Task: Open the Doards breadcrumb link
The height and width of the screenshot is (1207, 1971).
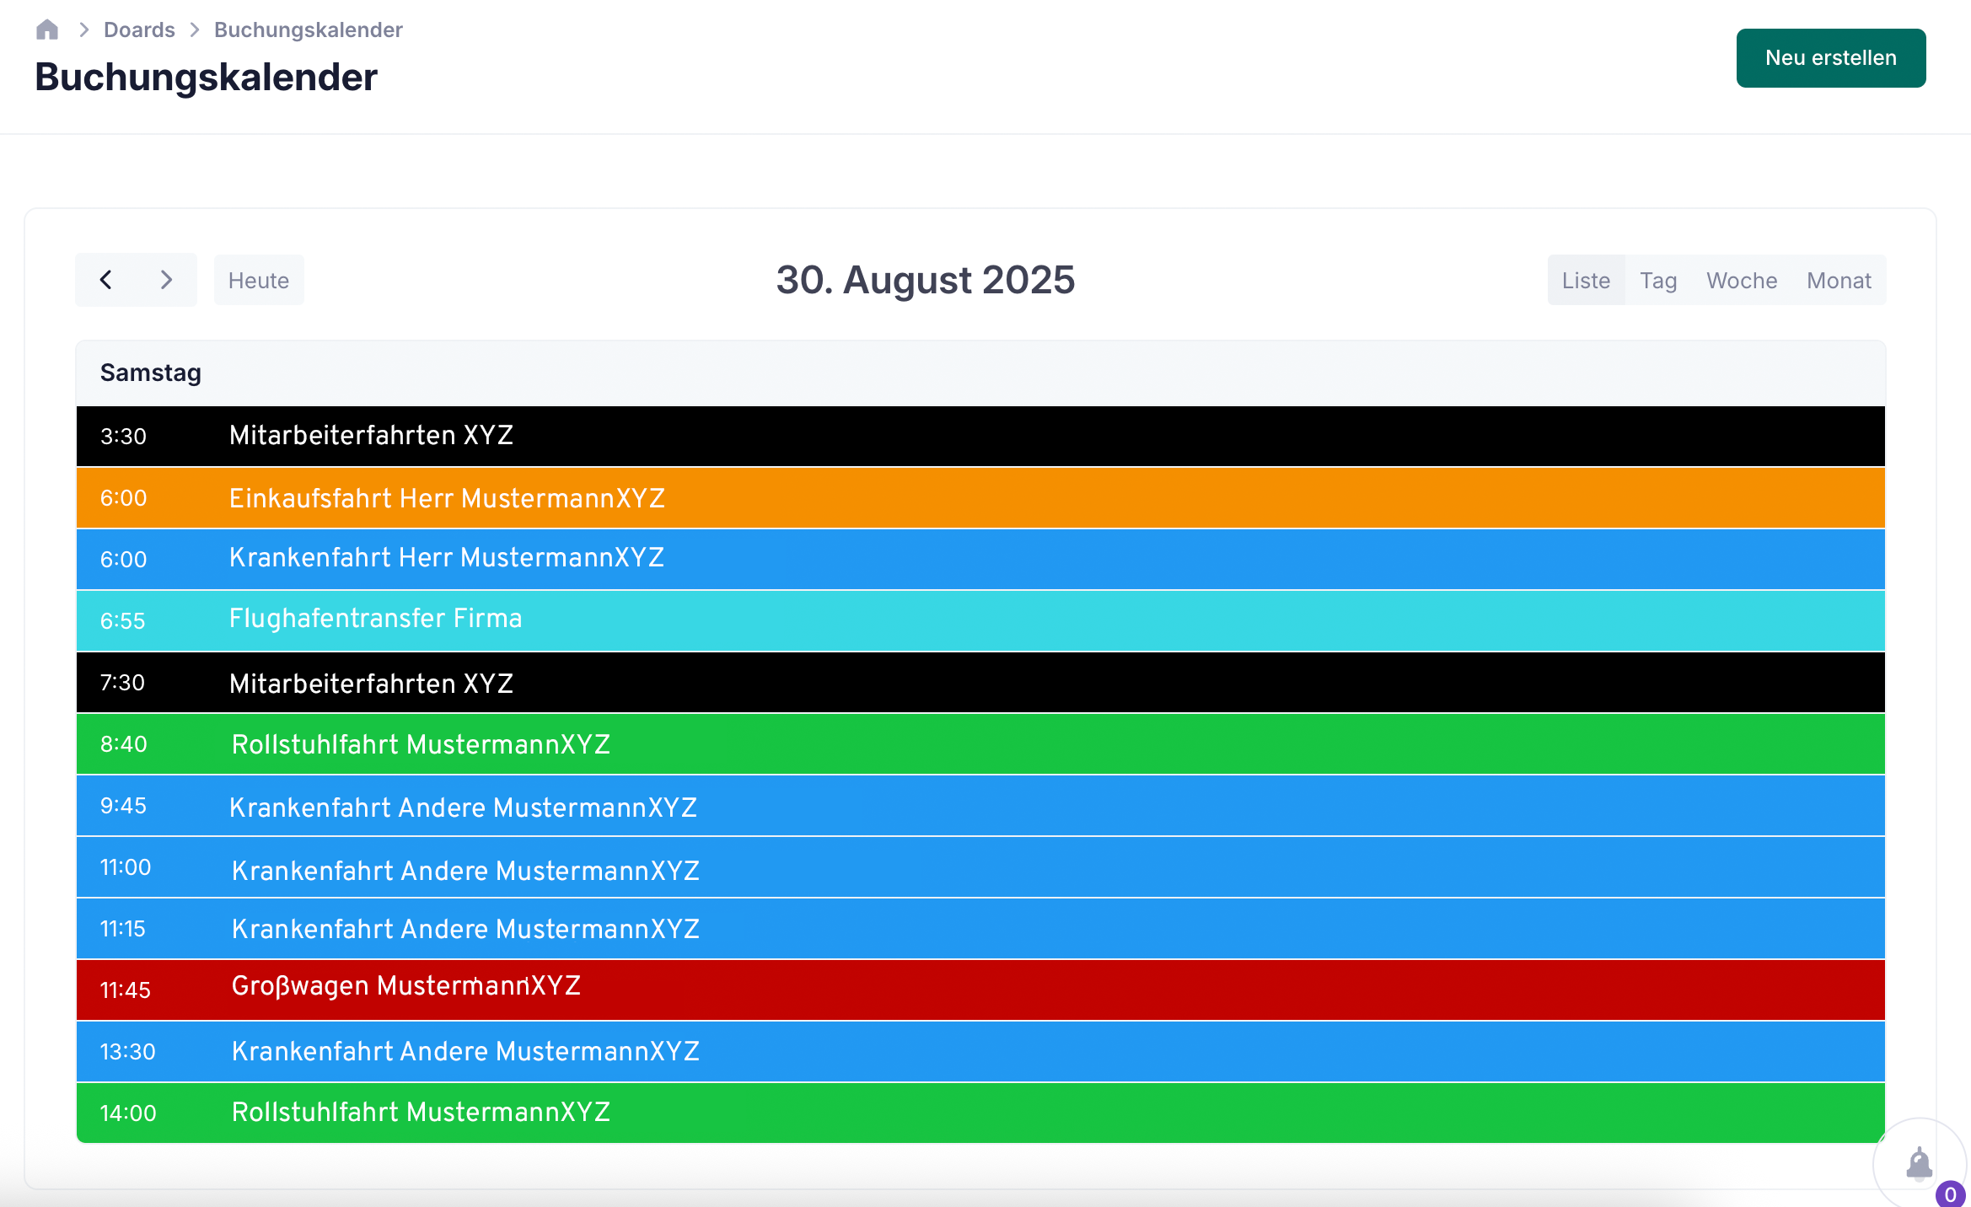Action: pos(139,30)
